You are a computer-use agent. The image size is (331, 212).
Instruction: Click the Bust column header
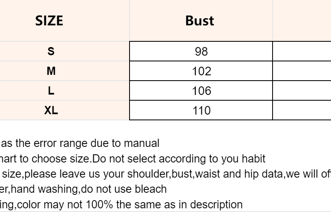[x=200, y=20]
